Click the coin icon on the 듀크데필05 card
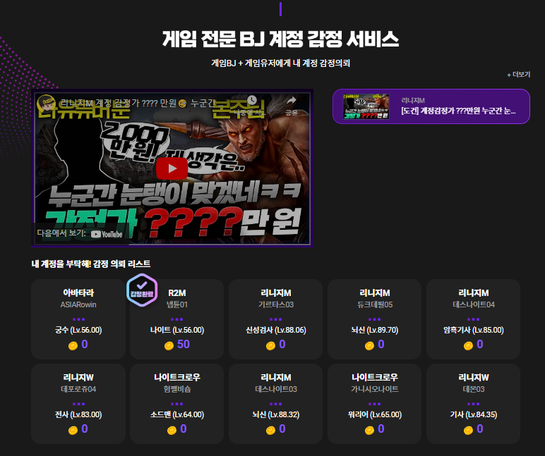545x456 pixels. pos(369,345)
